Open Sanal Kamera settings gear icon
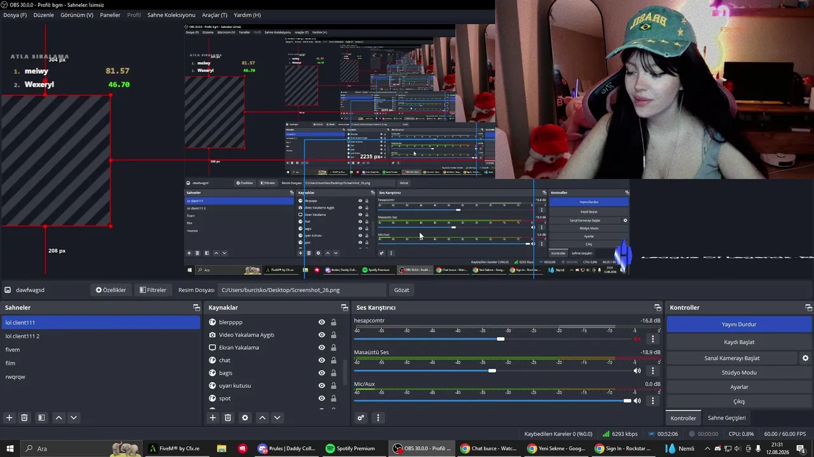The height and width of the screenshot is (457, 814). (x=805, y=358)
